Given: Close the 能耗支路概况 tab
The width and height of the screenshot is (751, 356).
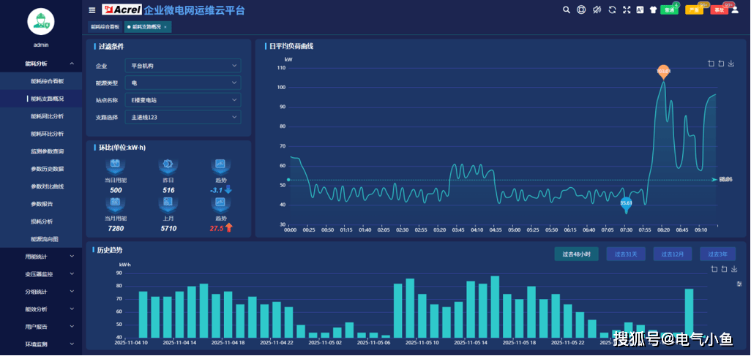Looking at the screenshot, I should point(165,27).
